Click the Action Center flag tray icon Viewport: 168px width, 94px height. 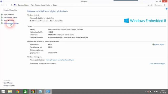point(148,92)
